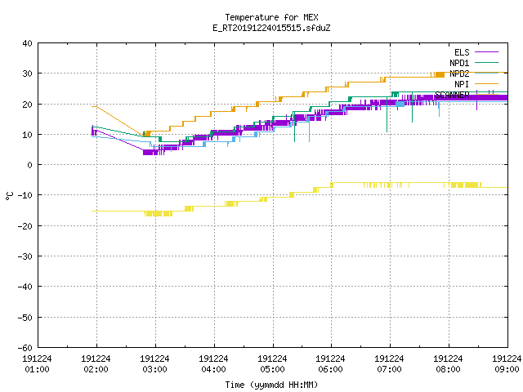The height and width of the screenshot is (392, 523).
Task: Click the x-axis label 191224 09:00
Action: [x=507, y=364]
